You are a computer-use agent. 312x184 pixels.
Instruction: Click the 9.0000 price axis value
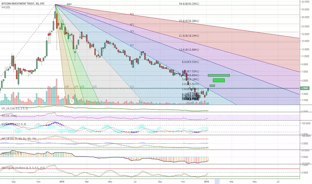[305, 65]
